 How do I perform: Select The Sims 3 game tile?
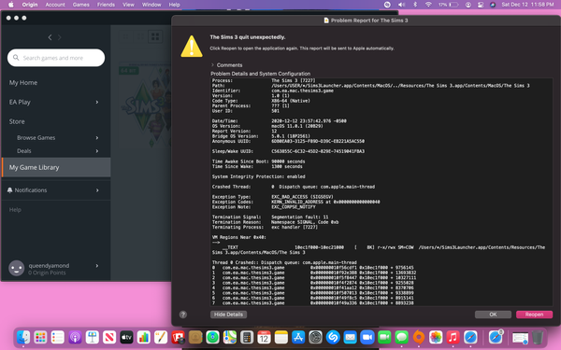click(145, 106)
